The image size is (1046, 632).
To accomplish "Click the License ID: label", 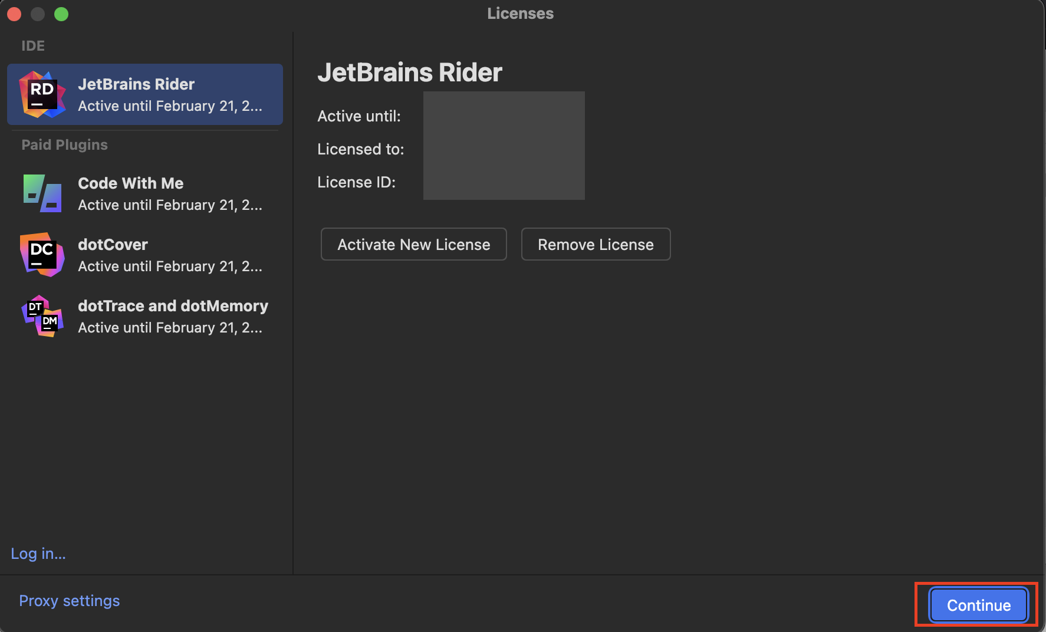I will (x=357, y=182).
